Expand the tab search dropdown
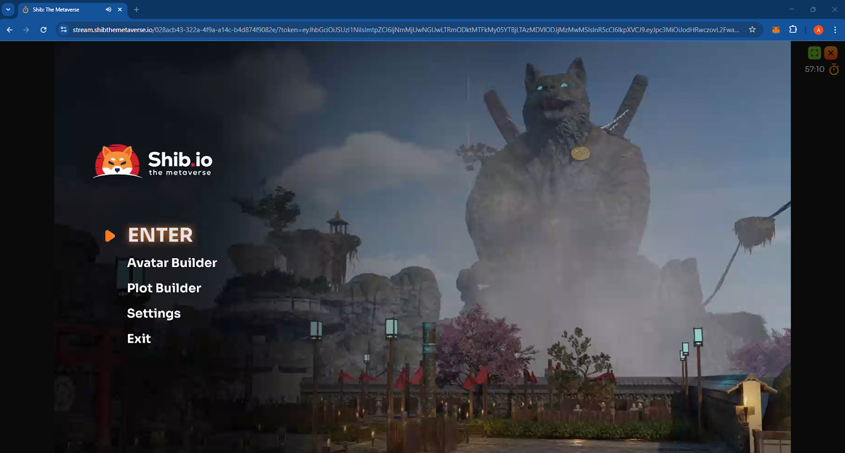This screenshot has width=845, height=453. coord(8,10)
